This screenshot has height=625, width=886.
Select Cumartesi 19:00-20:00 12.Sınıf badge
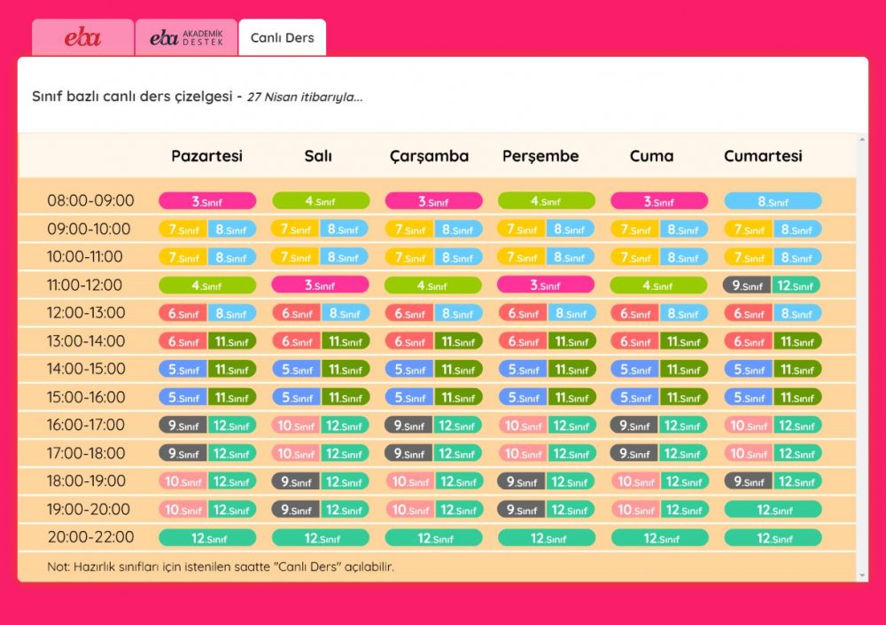tap(773, 510)
